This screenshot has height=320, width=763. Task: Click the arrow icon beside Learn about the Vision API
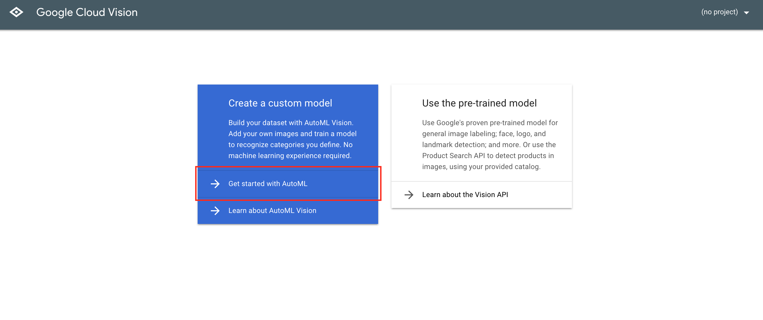click(x=409, y=195)
